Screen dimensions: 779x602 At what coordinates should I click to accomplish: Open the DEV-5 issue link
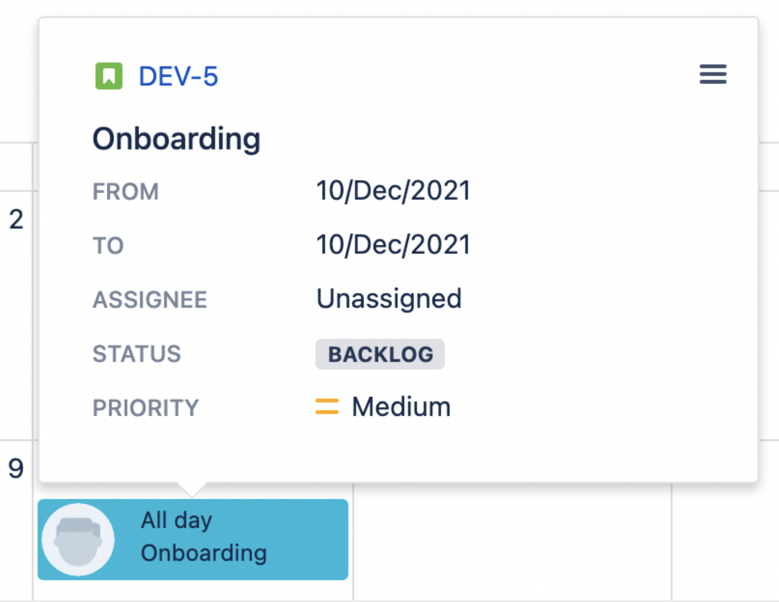(178, 77)
